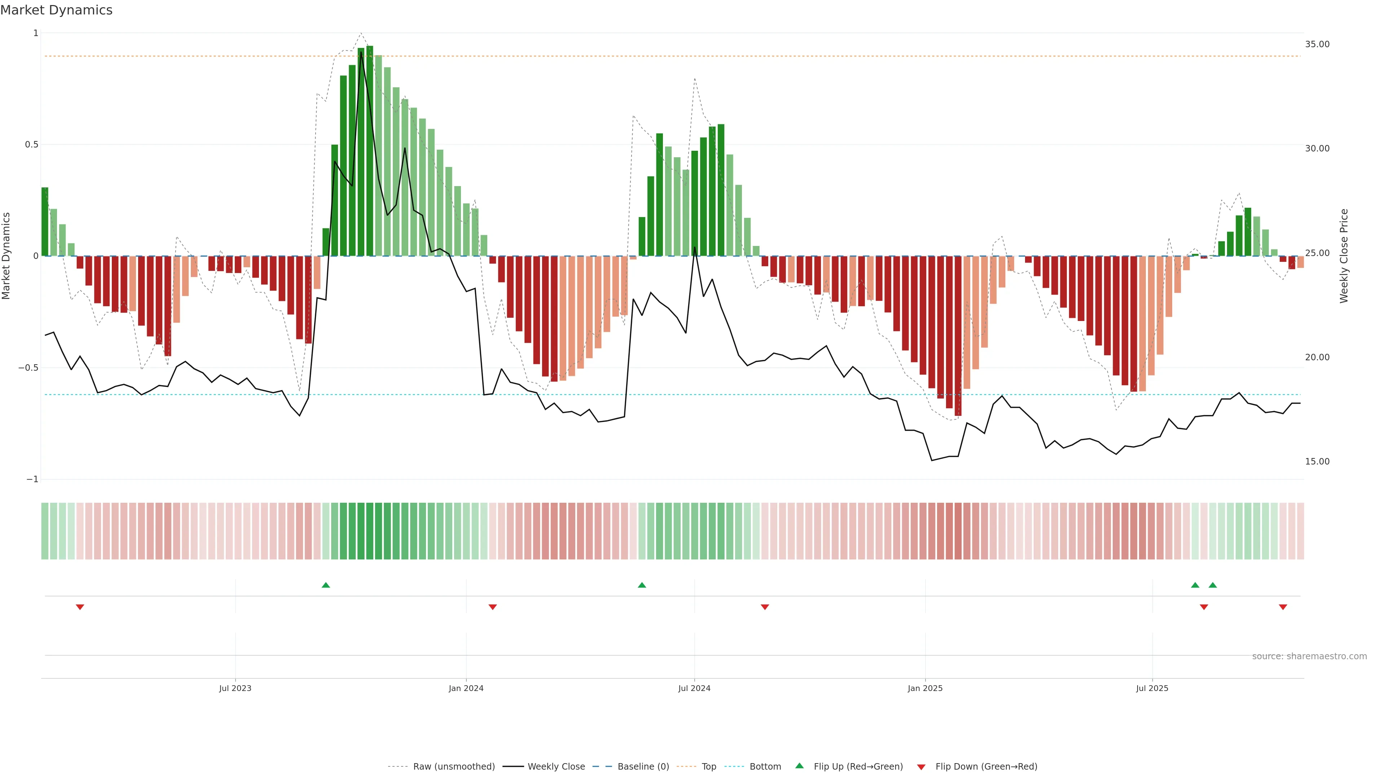The height and width of the screenshot is (779, 1385).
Task: Click the source: sharemaestro.com text
Action: pyautogui.click(x=1309, y=656)
